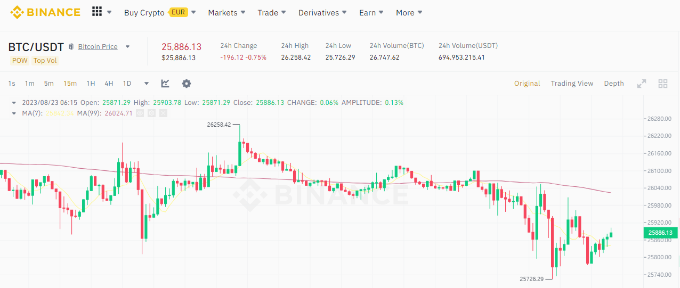Select the 1H interval
This screenshot has width=680, height=288.
(x=91, y=84)
